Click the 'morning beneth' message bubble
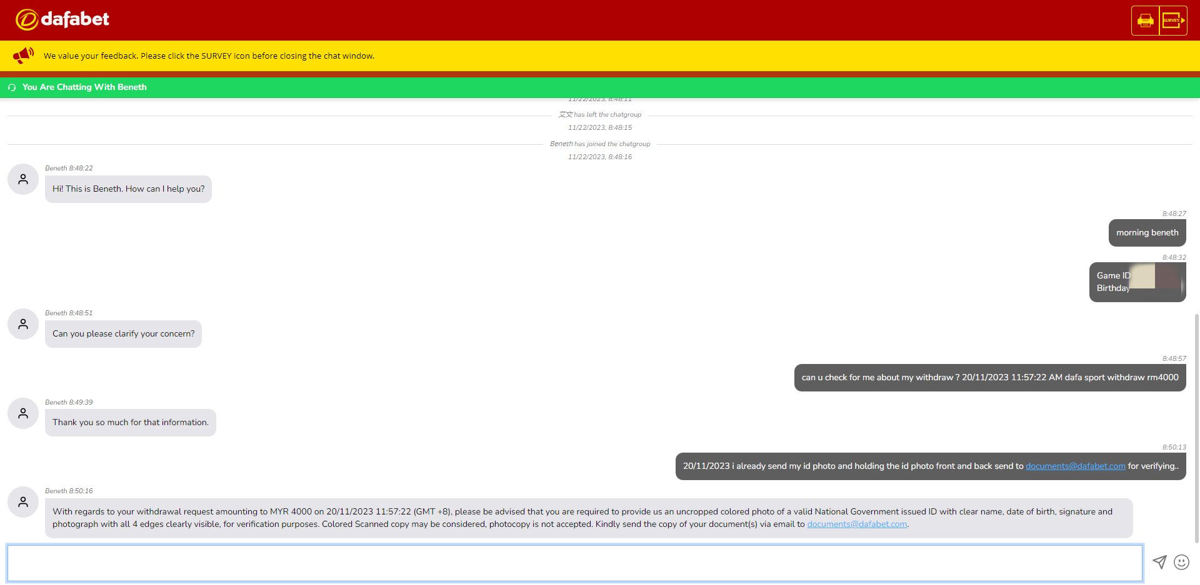 click(x=1147, y=233)
